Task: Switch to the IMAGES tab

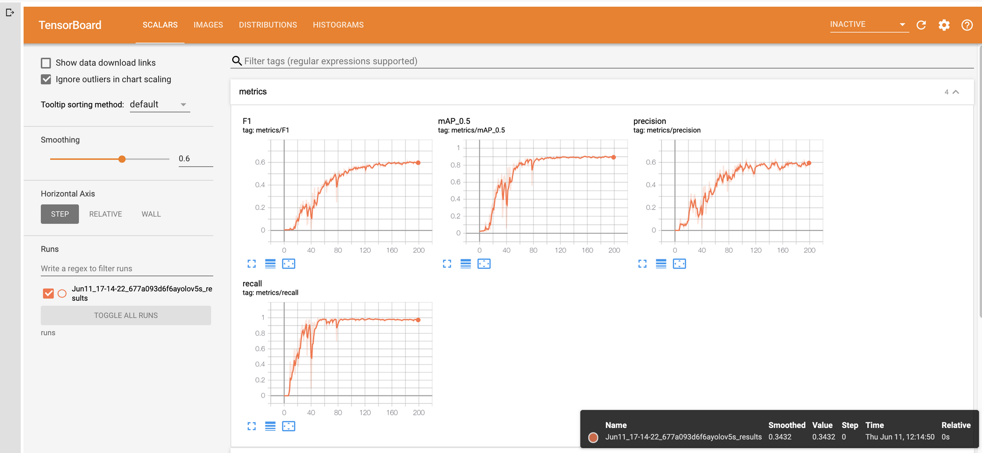Action: 208,25
